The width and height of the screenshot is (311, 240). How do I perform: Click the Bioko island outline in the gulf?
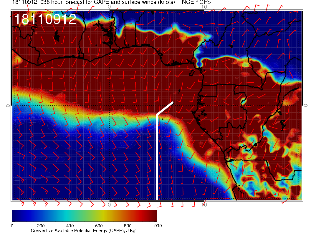192,72
